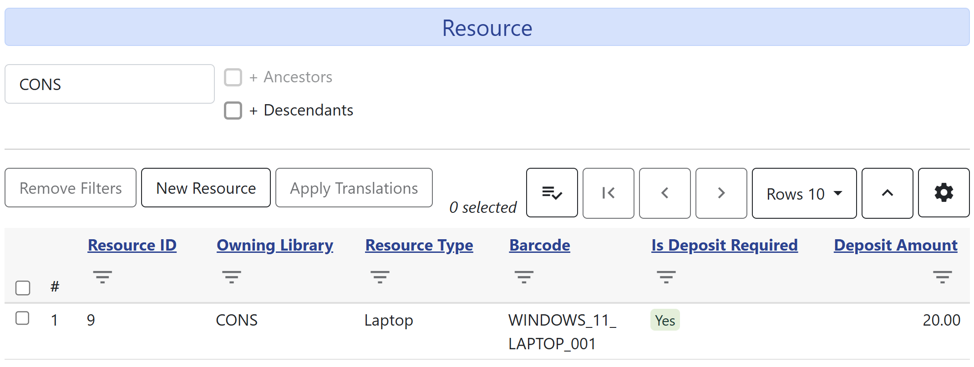Sort by the Owning Library column header

click(x=275, y=245)
